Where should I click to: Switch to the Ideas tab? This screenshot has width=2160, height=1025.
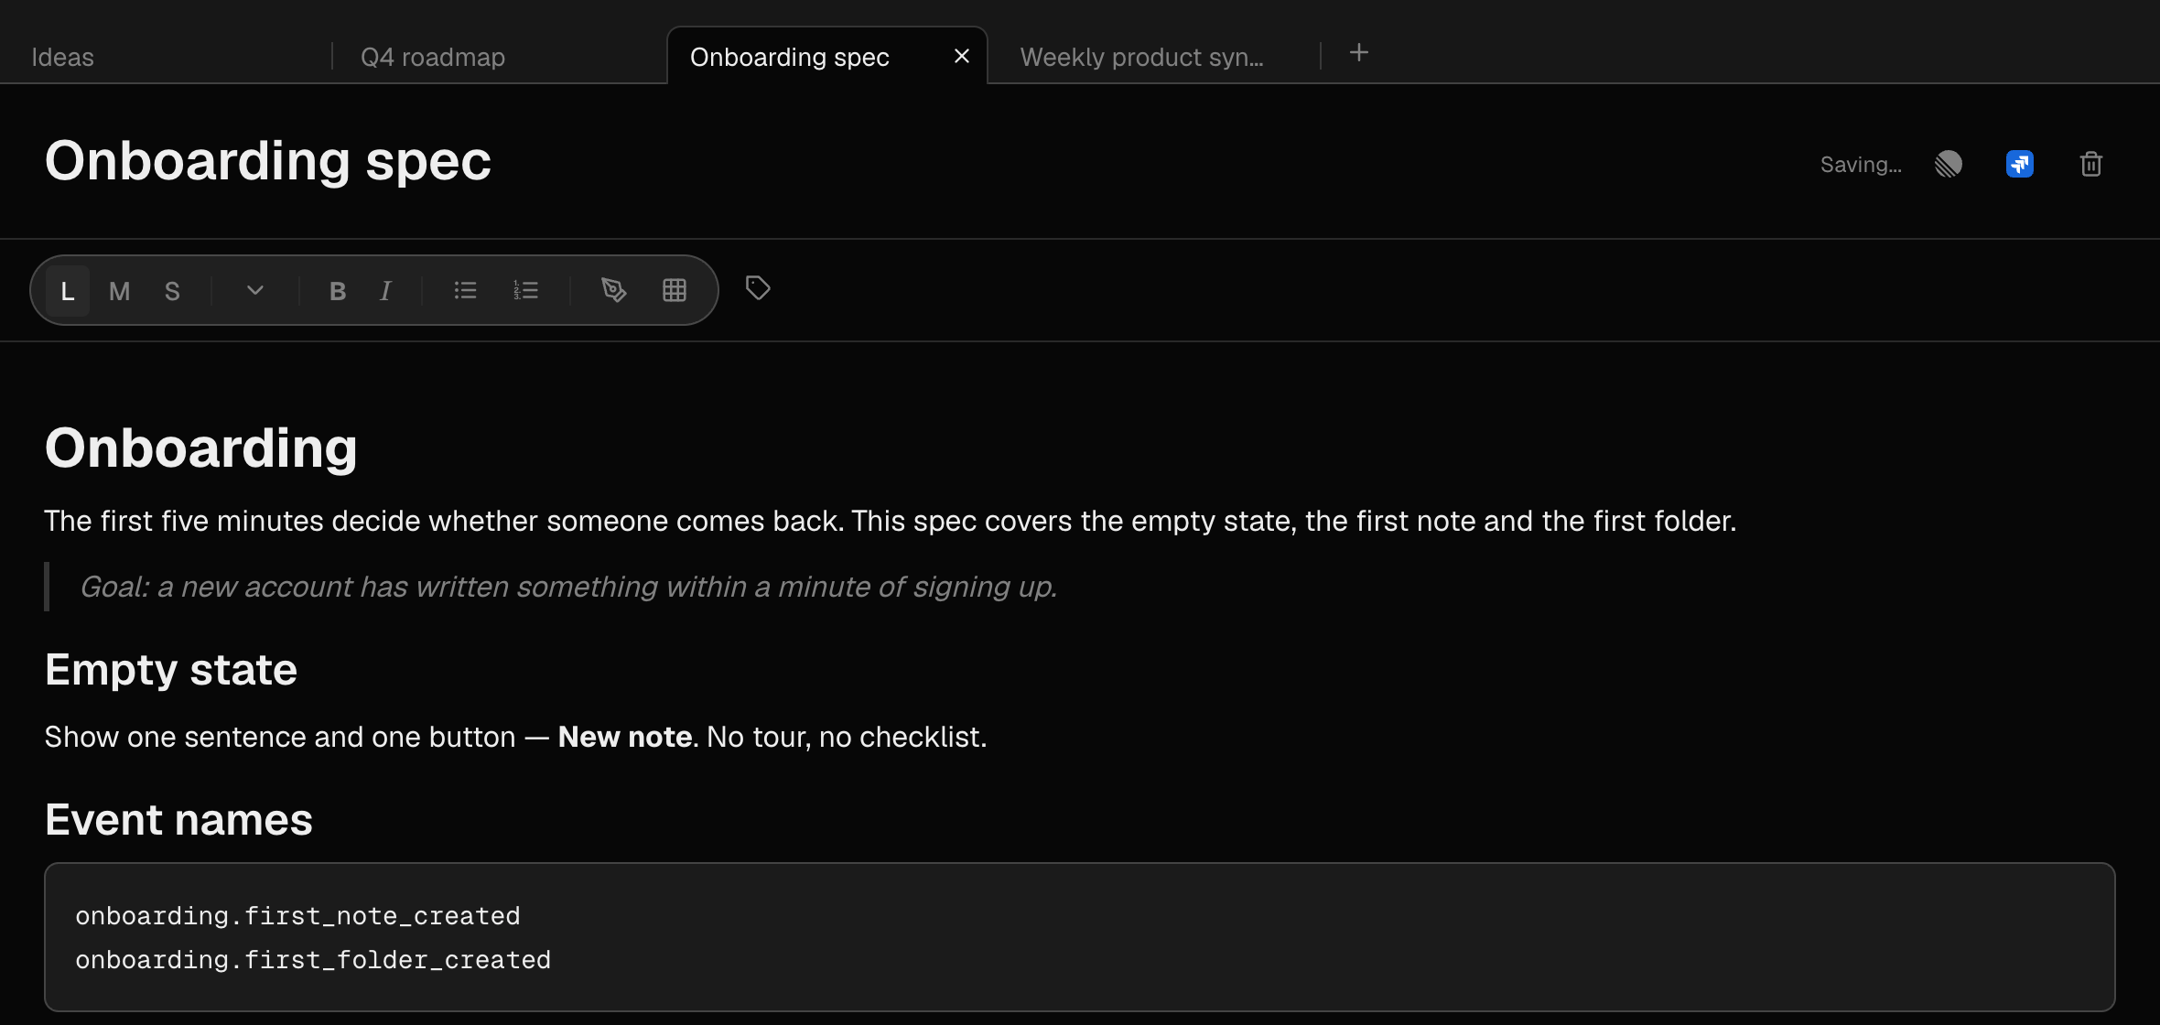(x=62, y=57)
